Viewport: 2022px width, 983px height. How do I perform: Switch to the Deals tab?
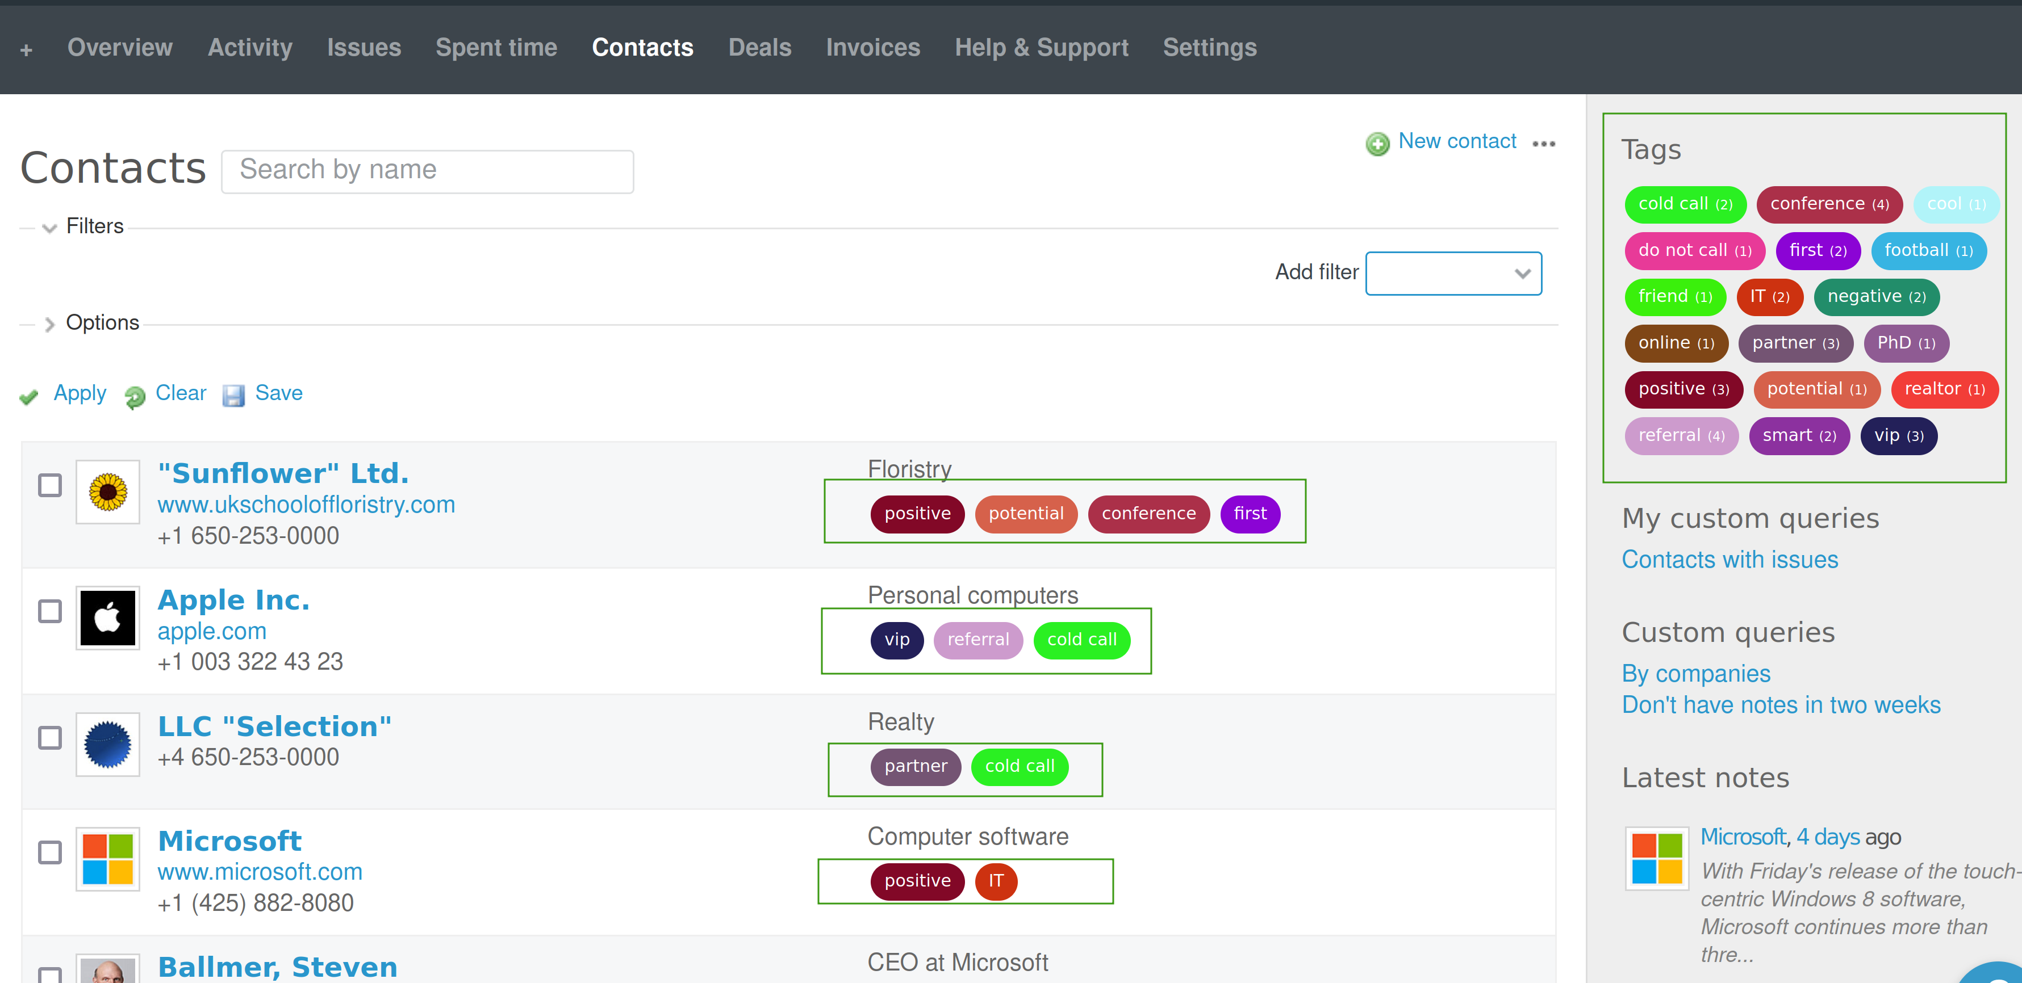759,48
